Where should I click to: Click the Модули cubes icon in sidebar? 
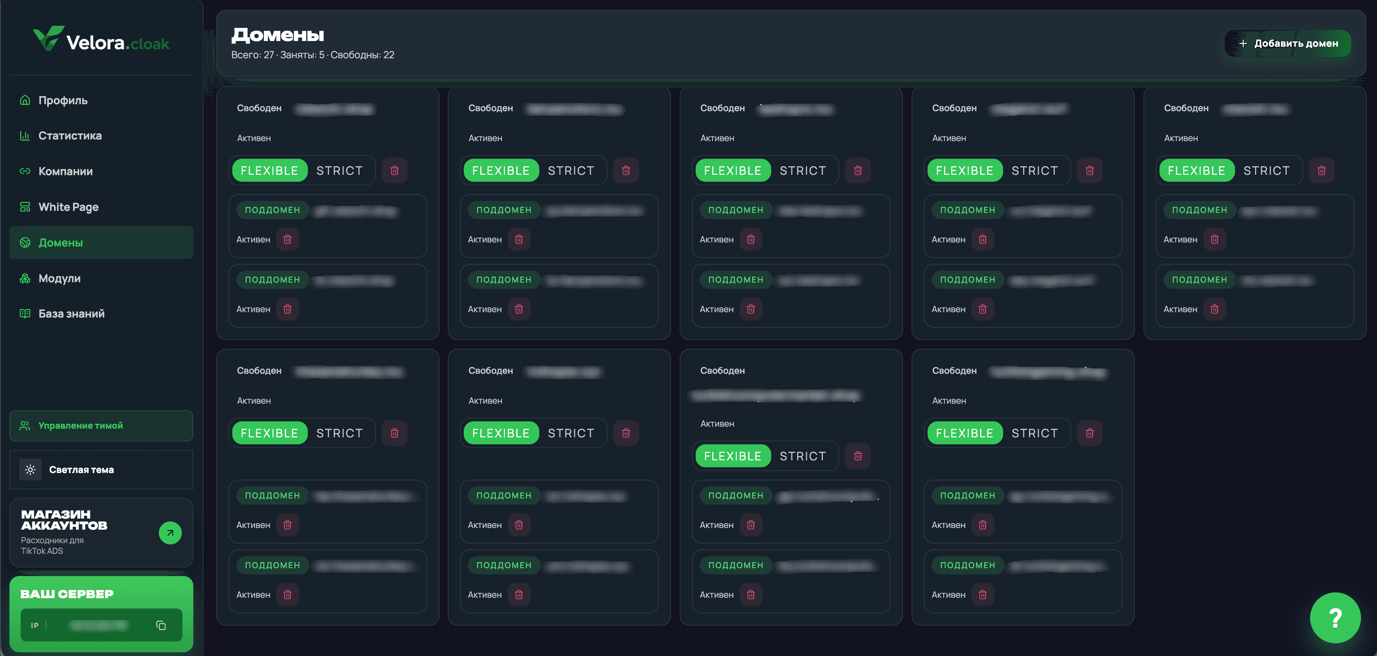(x=25, y=278)
